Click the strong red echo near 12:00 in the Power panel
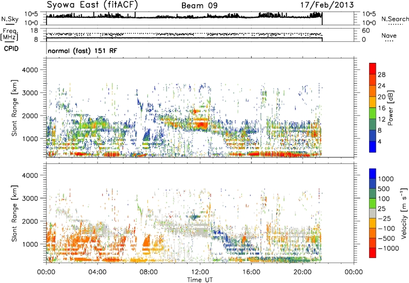The height and width of the screenshot is (283, 409). [201, 125]
